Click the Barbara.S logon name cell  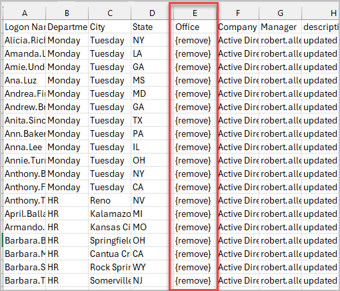(25, 267)
